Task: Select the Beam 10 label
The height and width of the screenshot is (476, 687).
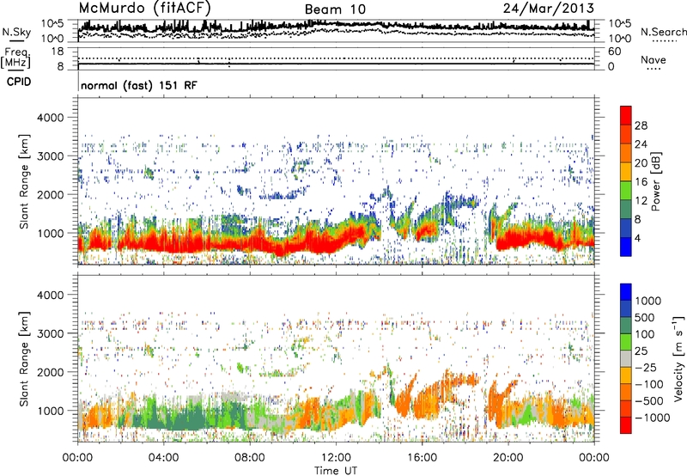Action: point(335,9)
